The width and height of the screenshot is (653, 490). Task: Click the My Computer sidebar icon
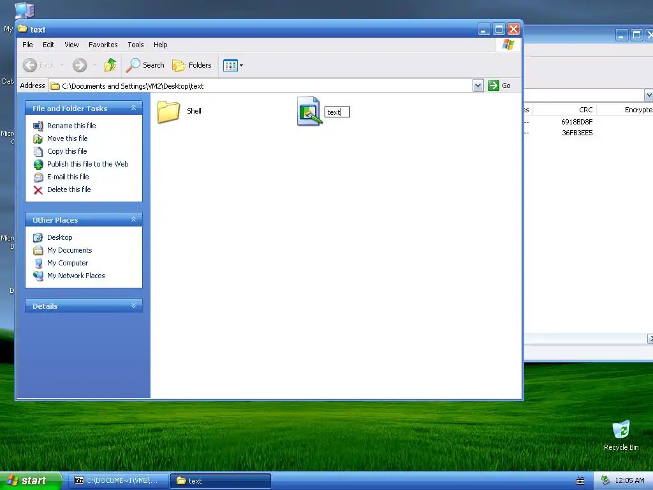(38, 263)
